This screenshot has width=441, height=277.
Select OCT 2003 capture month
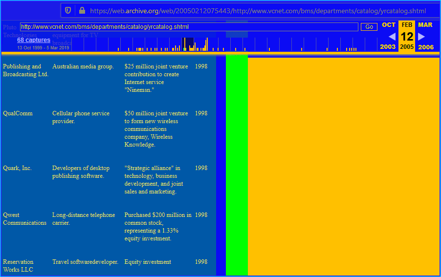click(x=388, y=36)
